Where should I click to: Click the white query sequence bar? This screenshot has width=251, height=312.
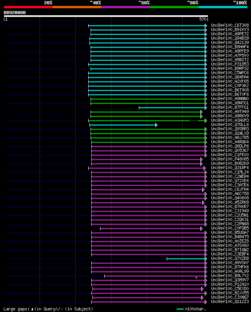coord(106,16)
